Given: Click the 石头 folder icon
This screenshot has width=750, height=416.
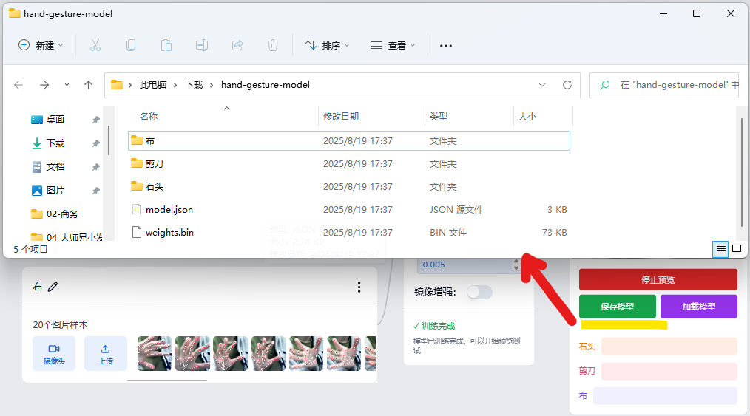Looking at the screenshot, I should click(137, 186).
